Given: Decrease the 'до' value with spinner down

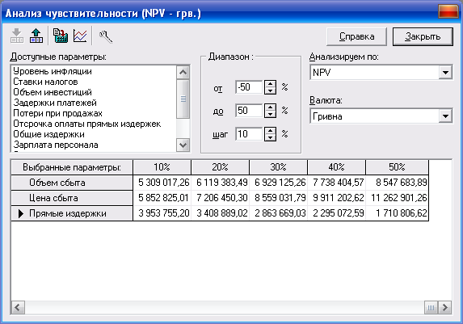Looking at the screenshot, I should pyautogui.click(x=270, y=114).
